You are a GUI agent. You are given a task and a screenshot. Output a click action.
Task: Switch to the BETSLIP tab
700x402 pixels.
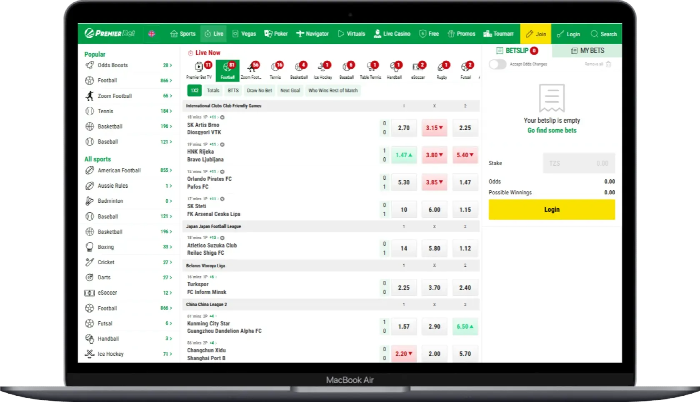click(517, 50)
